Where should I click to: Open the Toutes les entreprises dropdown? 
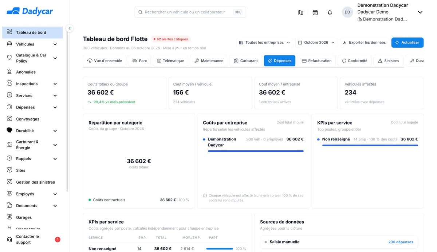point(264,43)
